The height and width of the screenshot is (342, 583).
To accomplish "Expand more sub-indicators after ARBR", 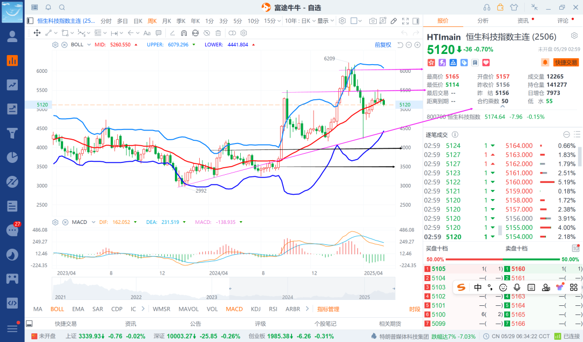I will click(x=307, y=309).
